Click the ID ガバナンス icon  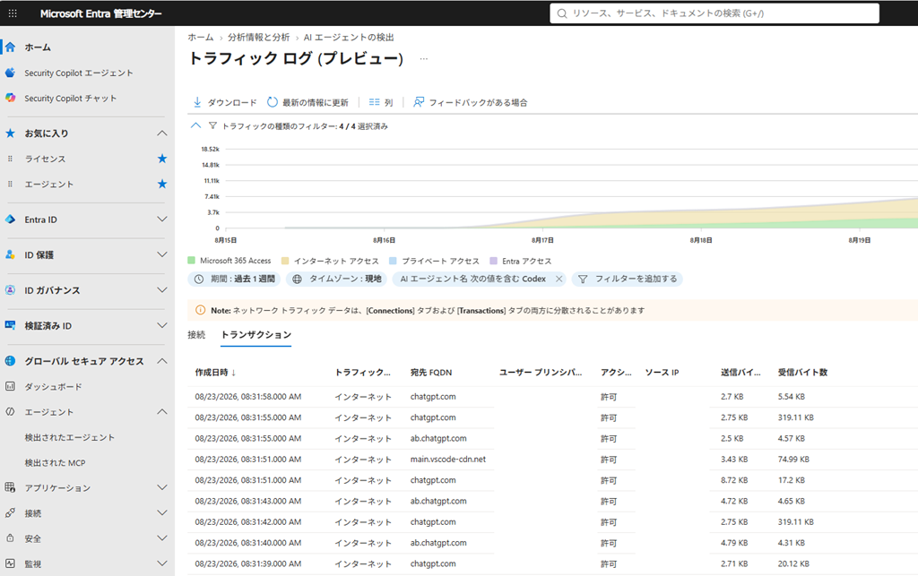(10, 290)
